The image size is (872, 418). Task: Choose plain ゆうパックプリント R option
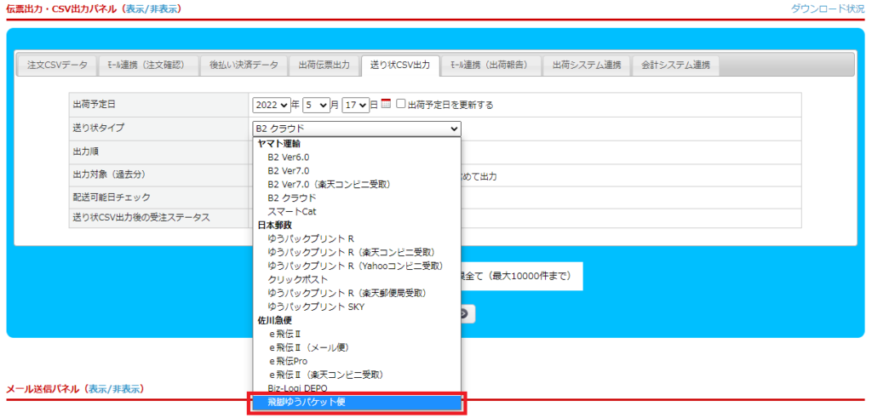pos(357,238)
